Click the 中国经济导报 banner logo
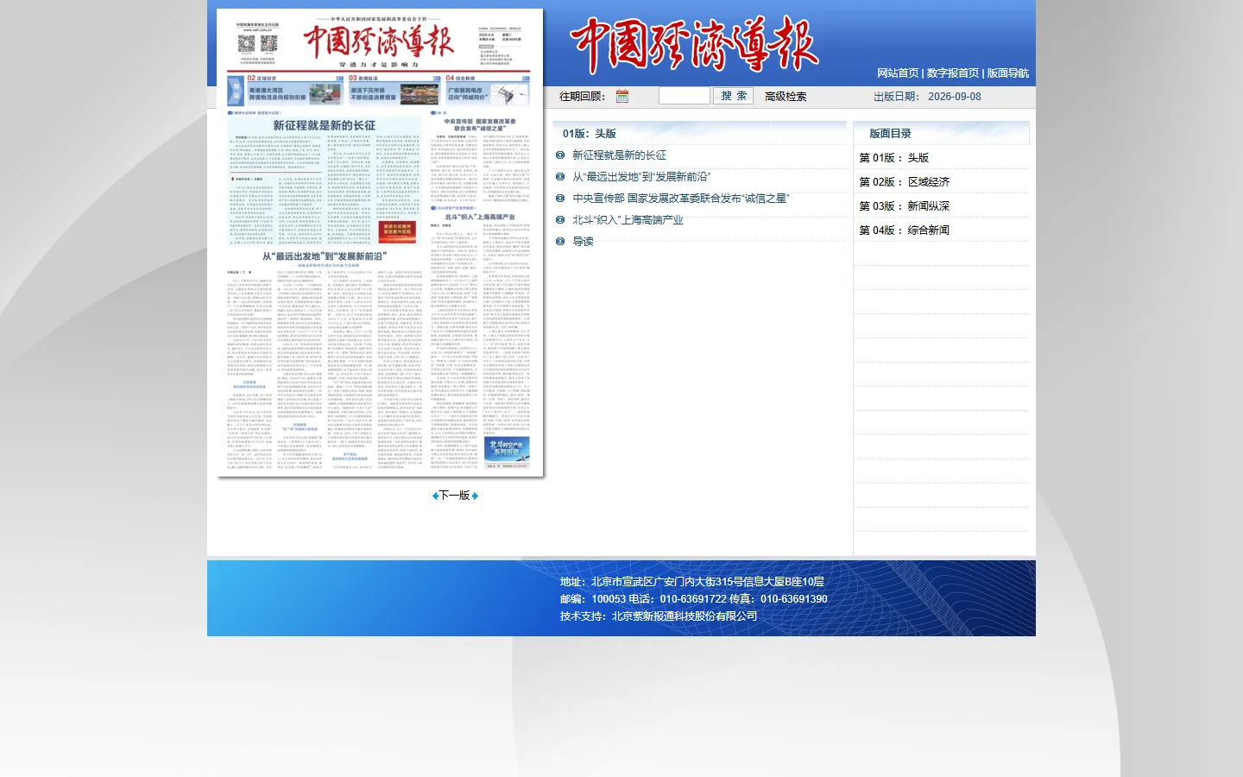 click(695, 45)
